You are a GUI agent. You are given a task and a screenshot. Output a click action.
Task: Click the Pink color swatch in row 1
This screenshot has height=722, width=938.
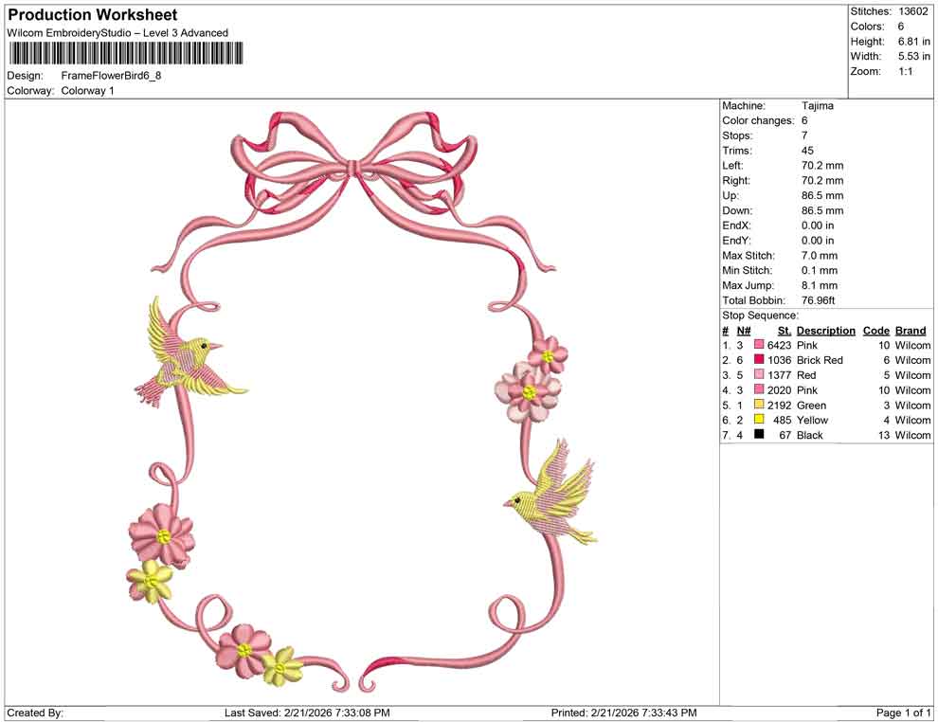pos(757,345)
